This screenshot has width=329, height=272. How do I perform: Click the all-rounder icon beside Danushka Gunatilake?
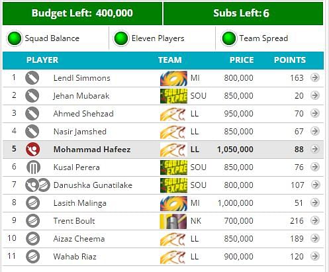tap(38, 185)
